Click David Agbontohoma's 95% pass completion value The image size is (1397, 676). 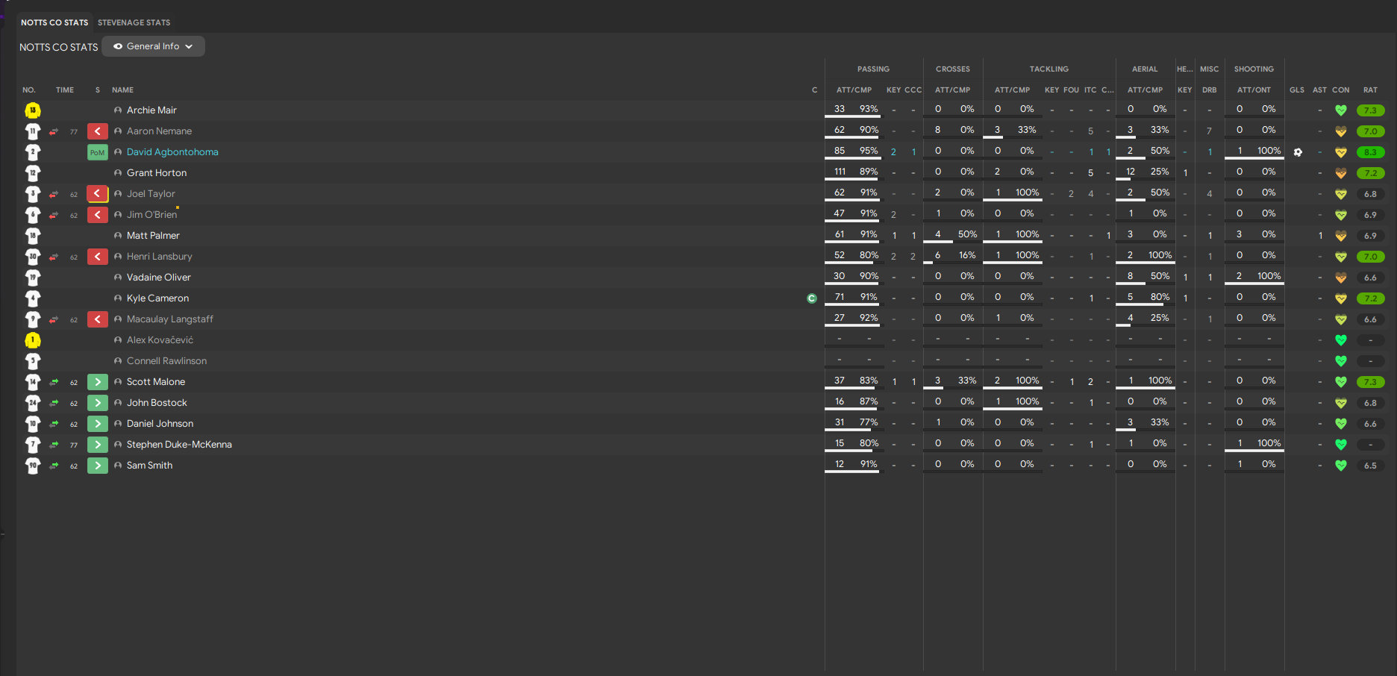(x=869, y=151)
